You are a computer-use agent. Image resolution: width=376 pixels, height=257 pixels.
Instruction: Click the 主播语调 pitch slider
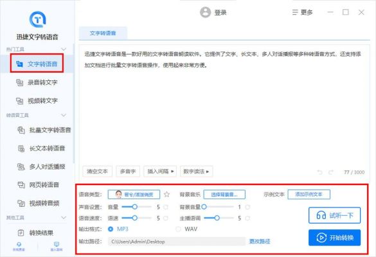(x=219, y=218)
